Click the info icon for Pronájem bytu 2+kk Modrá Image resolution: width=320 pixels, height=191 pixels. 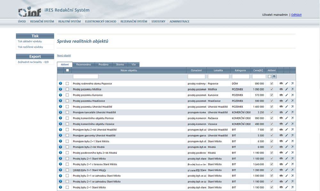tap(60, 147)
